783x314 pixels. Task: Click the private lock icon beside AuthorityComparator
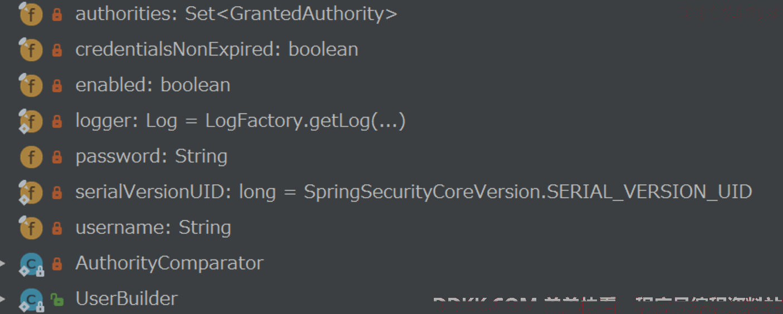pyautogui.click(x=57, y=264)
